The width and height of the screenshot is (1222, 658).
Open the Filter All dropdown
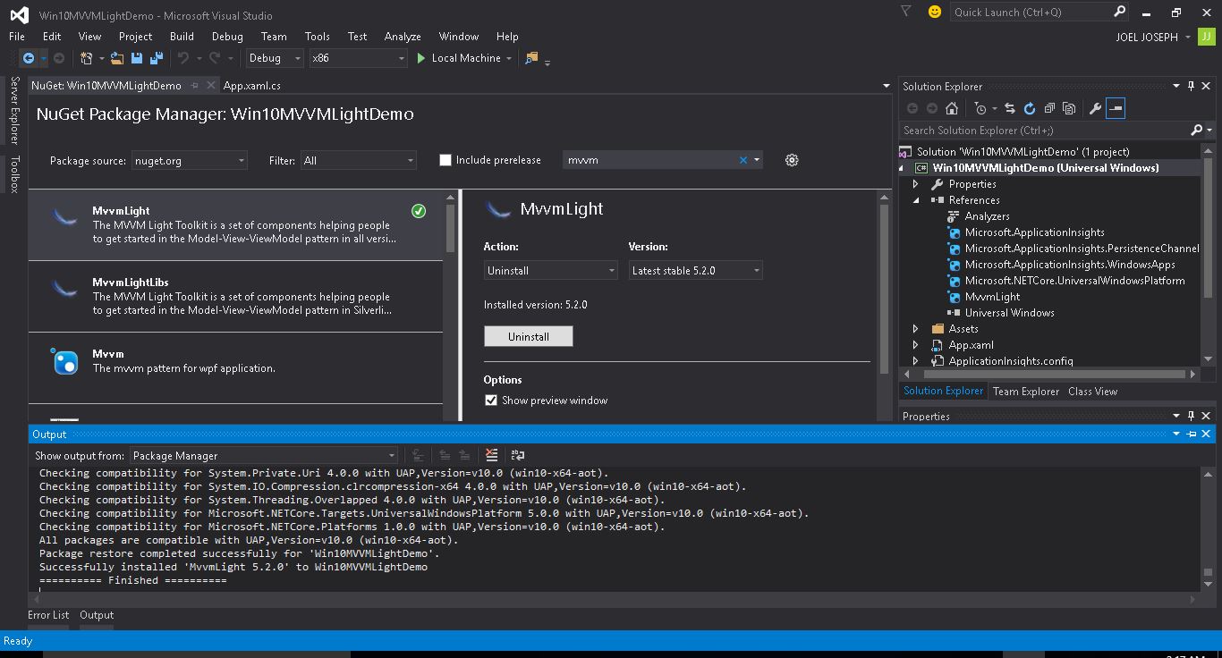click(359, 160)
